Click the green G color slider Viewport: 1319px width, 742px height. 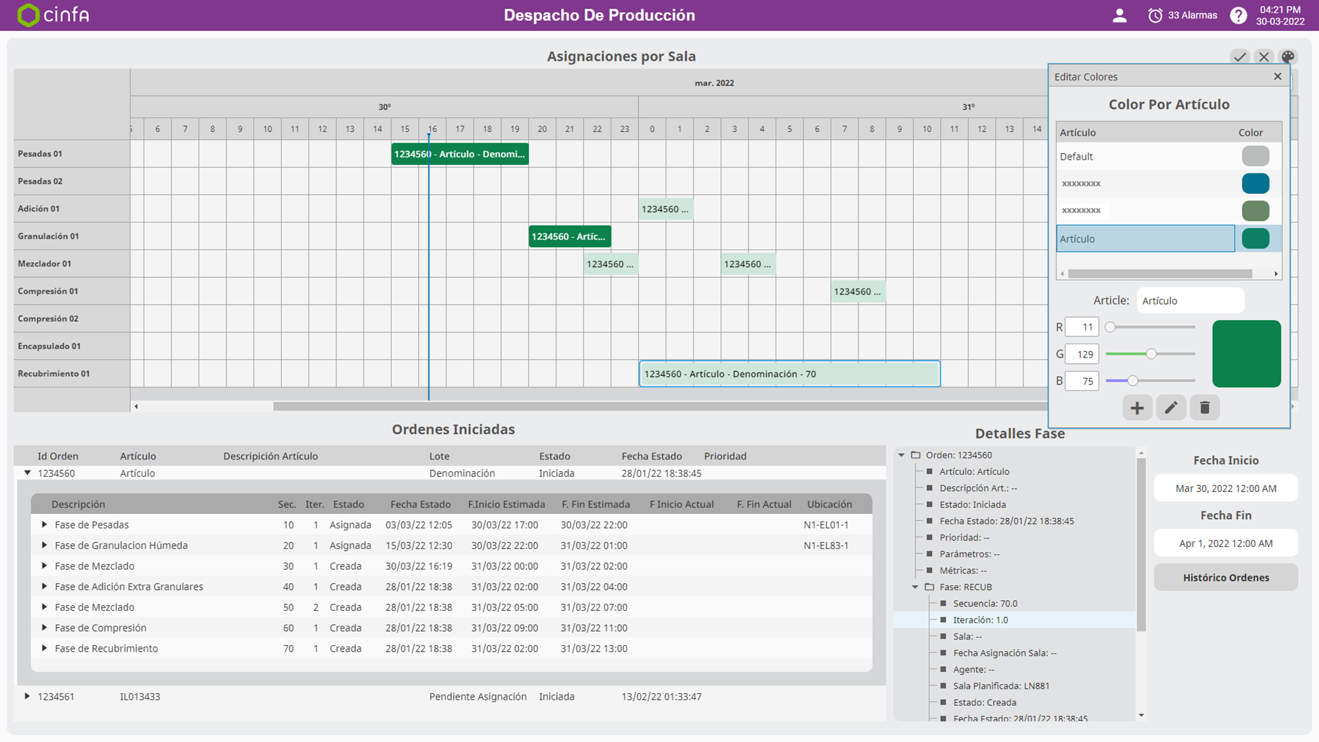point(1151,354)
